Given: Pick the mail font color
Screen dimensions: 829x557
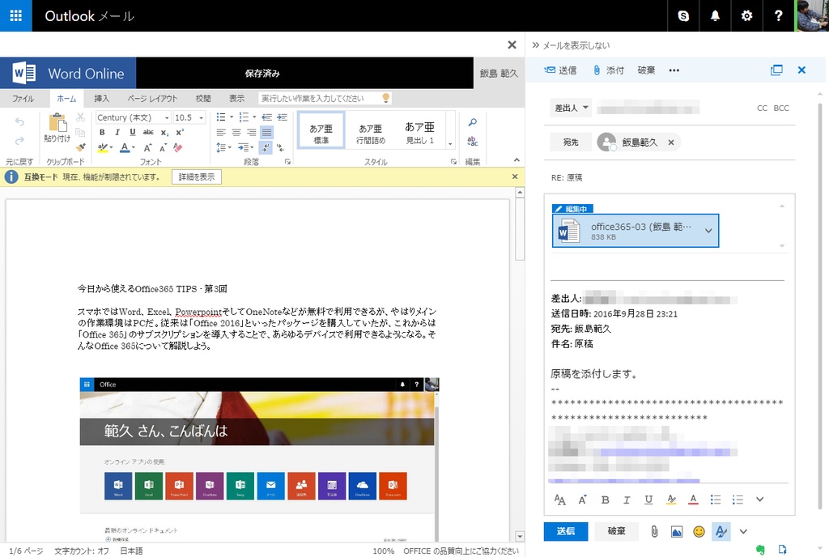Looking at the screenshot, I should (x=693, y=500).
